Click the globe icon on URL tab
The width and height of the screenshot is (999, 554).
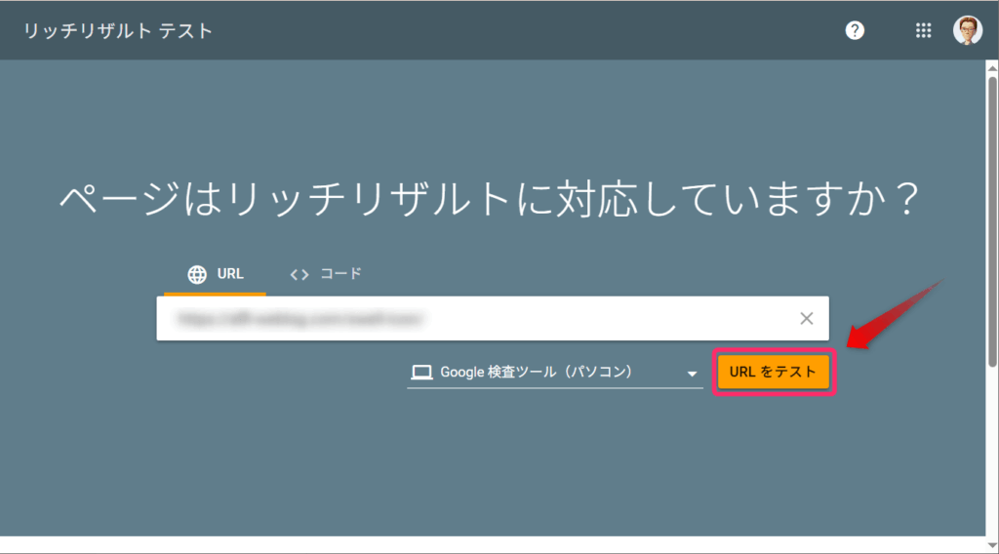tap(197, 274)
